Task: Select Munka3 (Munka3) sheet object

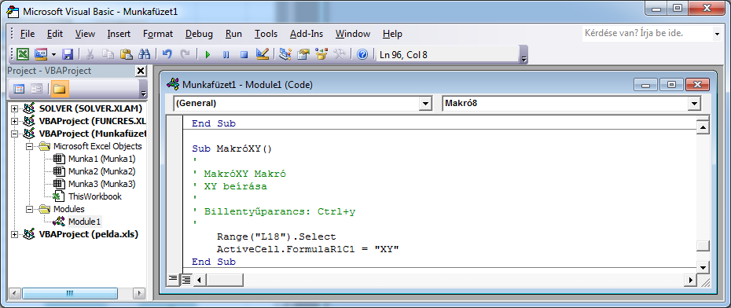Action: point(101,184)
